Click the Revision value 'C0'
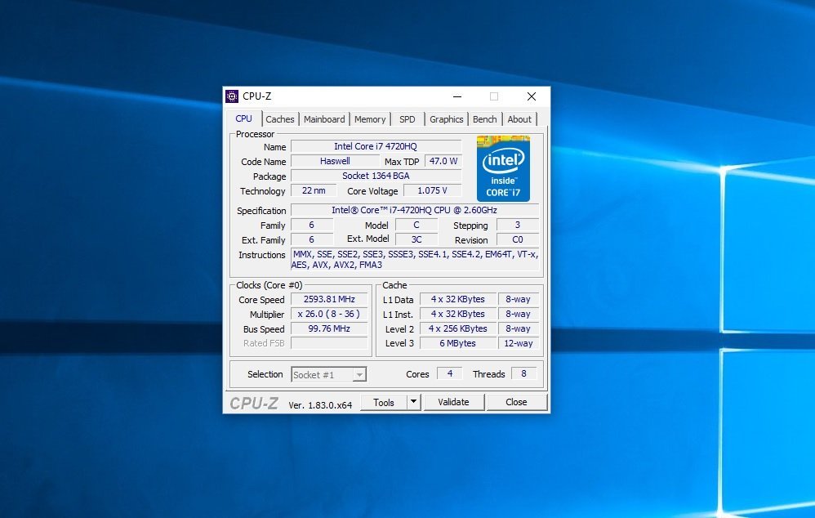This screenshot has width=815, height=518. [x=518, y=239]
